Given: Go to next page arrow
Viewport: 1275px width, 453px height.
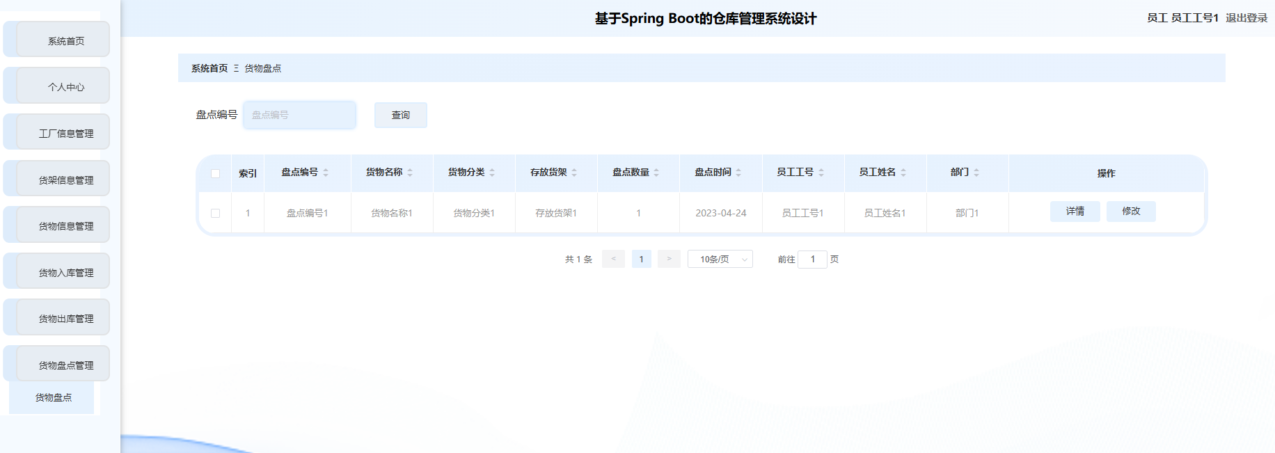Looking at the screenshot, I should coord(669,259).
